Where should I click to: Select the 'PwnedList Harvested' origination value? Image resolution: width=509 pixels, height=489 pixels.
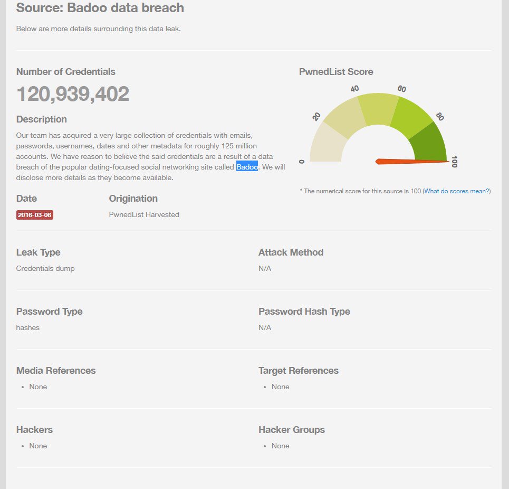pyautogui.click(x=144, y=214)
